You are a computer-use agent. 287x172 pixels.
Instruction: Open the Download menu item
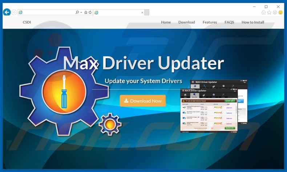186,22
